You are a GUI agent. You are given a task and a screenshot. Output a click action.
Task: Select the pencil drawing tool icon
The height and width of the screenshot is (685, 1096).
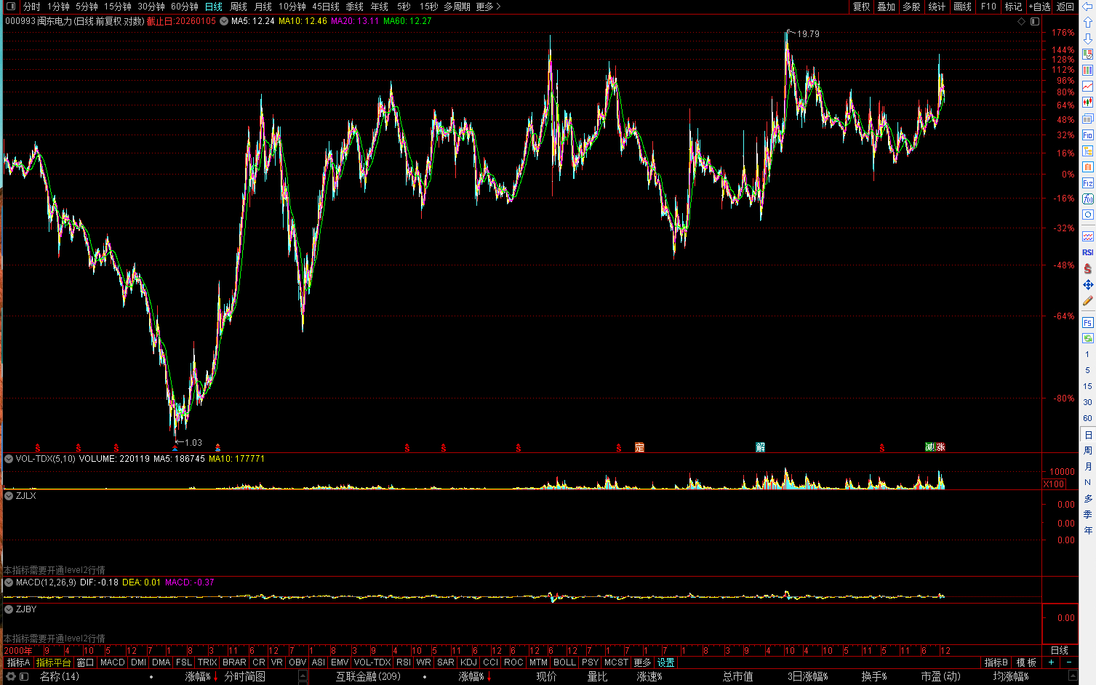[x=1087, y=301]
